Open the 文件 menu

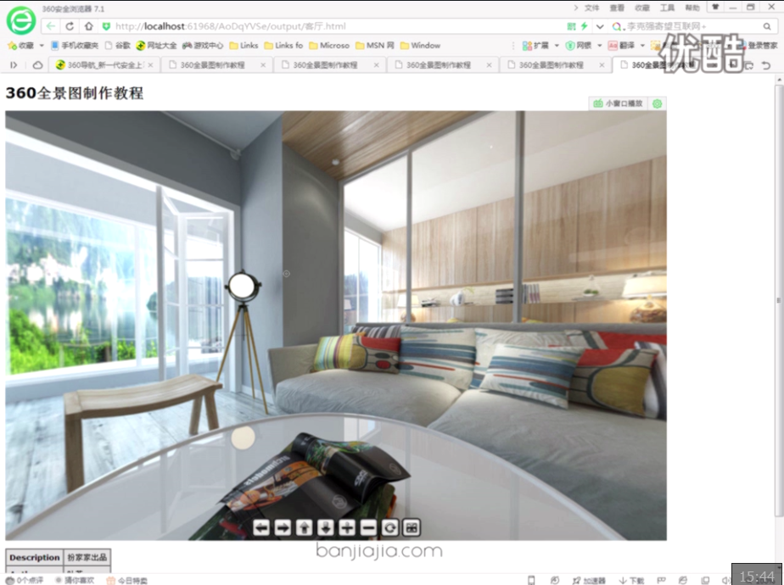pos(591,8)
